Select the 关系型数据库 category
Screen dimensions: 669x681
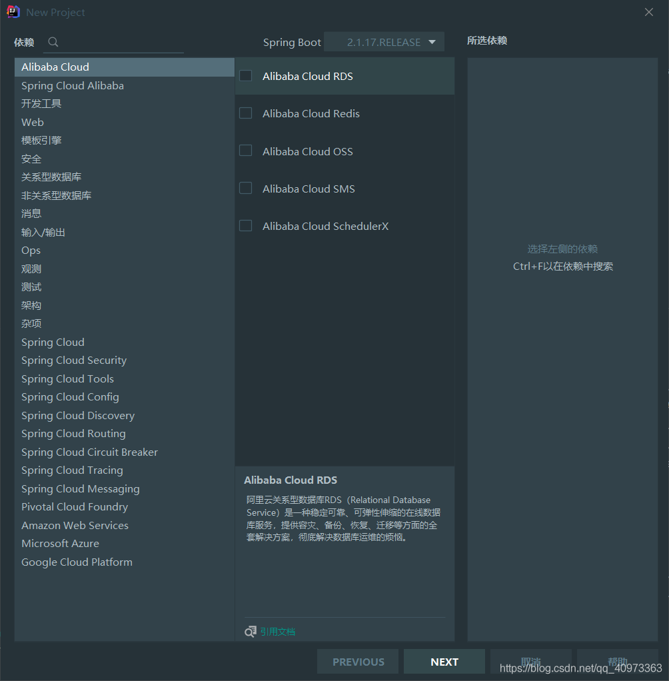coord(53,177)
